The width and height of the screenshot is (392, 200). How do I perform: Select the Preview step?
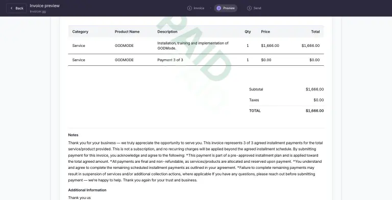226,8
